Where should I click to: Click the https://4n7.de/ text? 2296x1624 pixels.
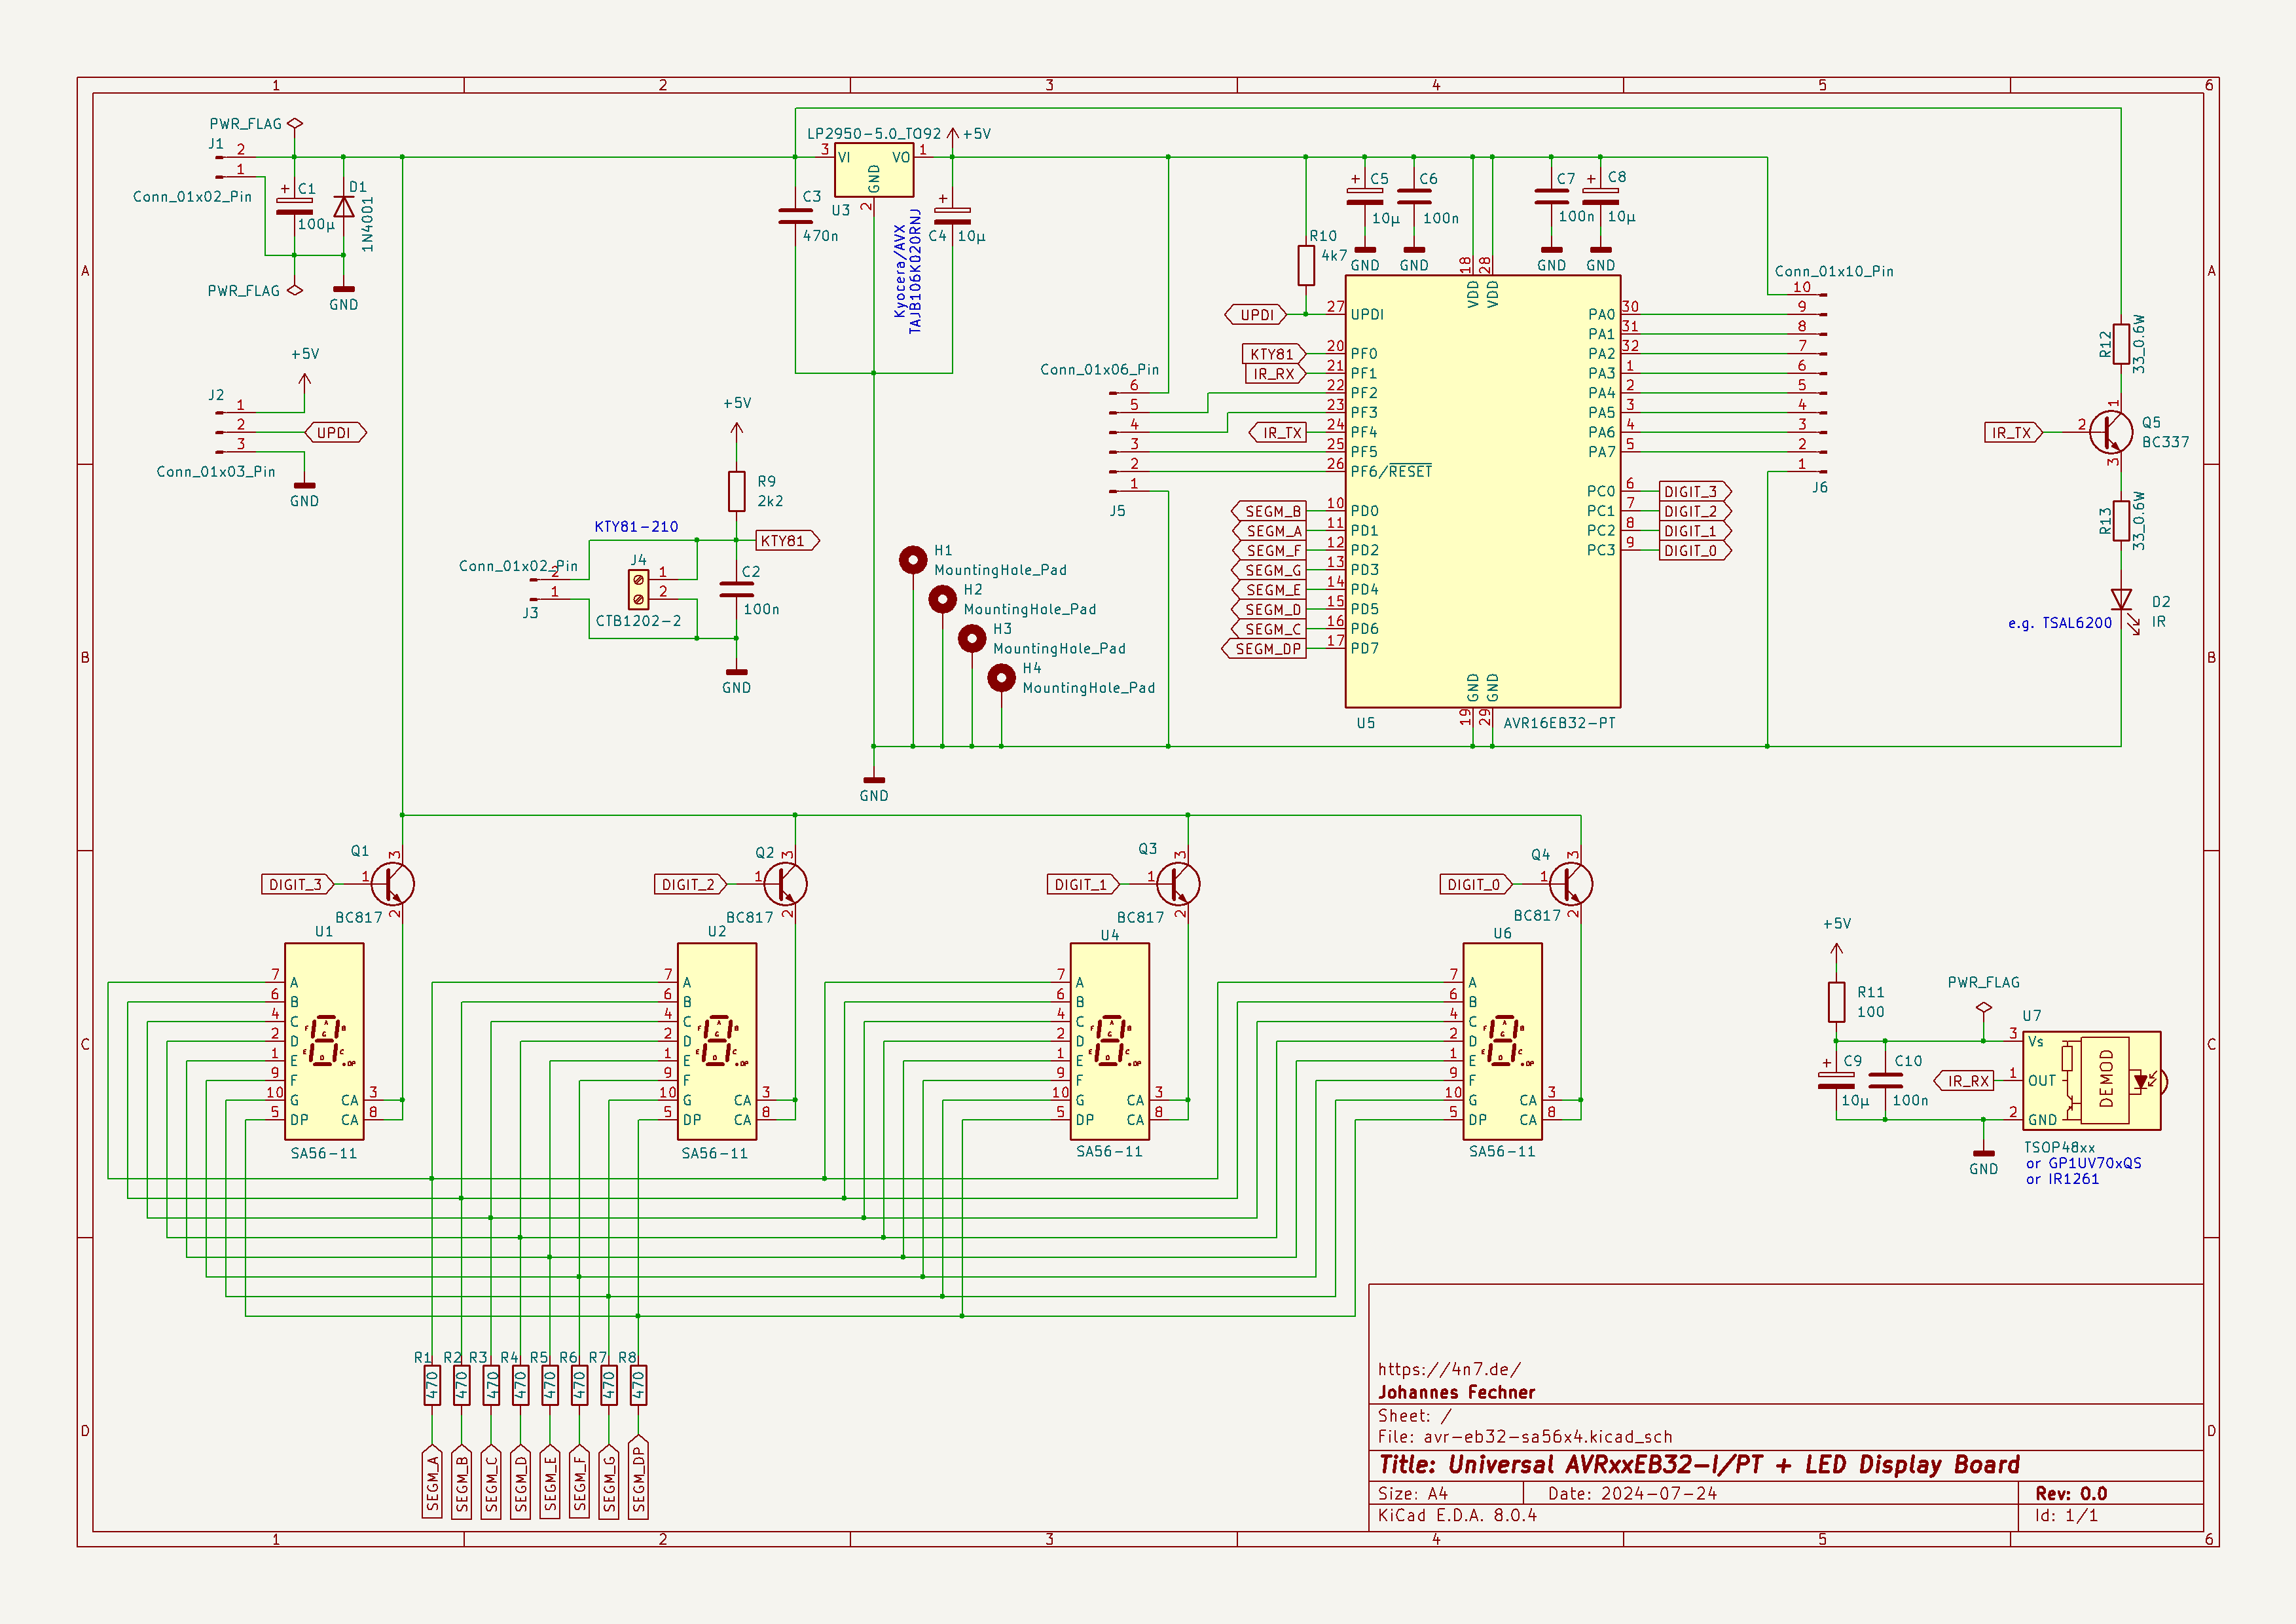point(1449,1369)
